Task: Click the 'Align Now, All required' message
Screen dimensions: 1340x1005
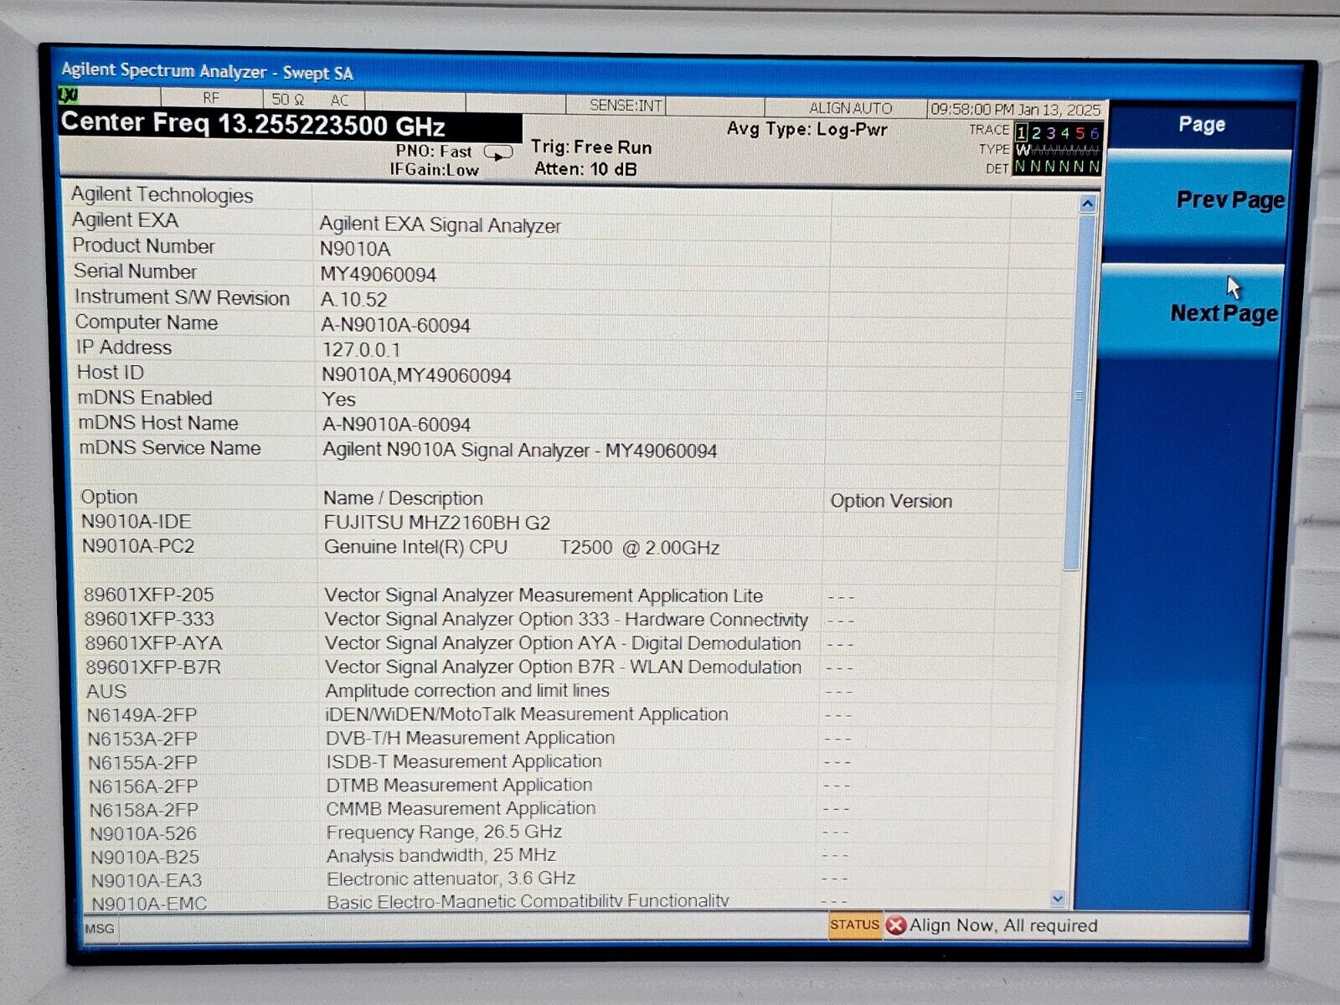Action: point(1002,925)
